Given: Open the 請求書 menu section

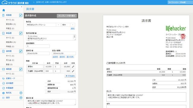Looking at the screenshot, I should click(9, 51).
